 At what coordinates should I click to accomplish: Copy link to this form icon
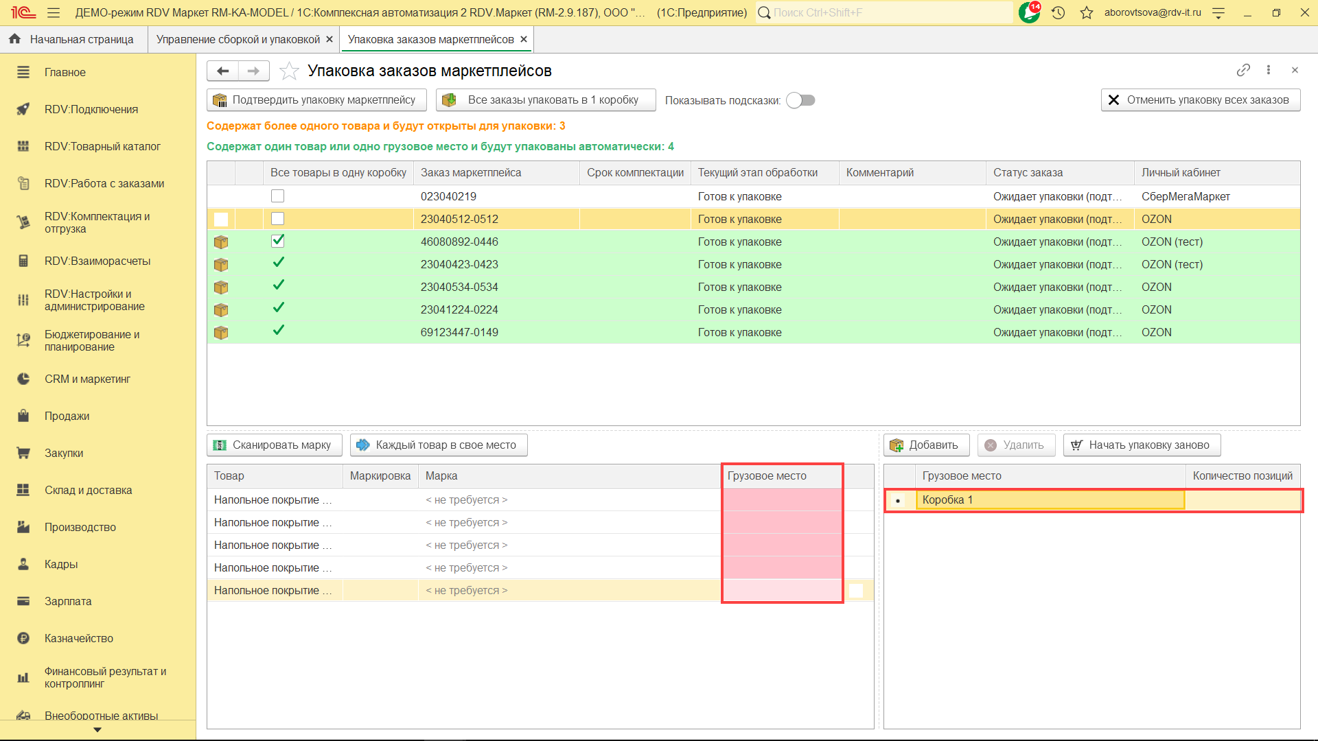1242,70
